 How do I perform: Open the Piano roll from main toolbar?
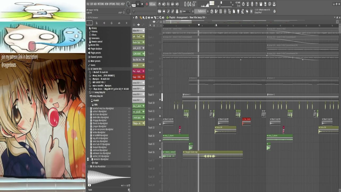pyautogui.click(x=216, y=11)
